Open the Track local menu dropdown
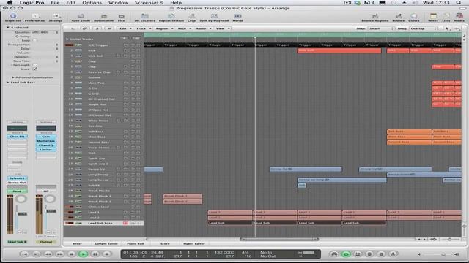The height and width of the screenshot is (263, 469). 143,28
